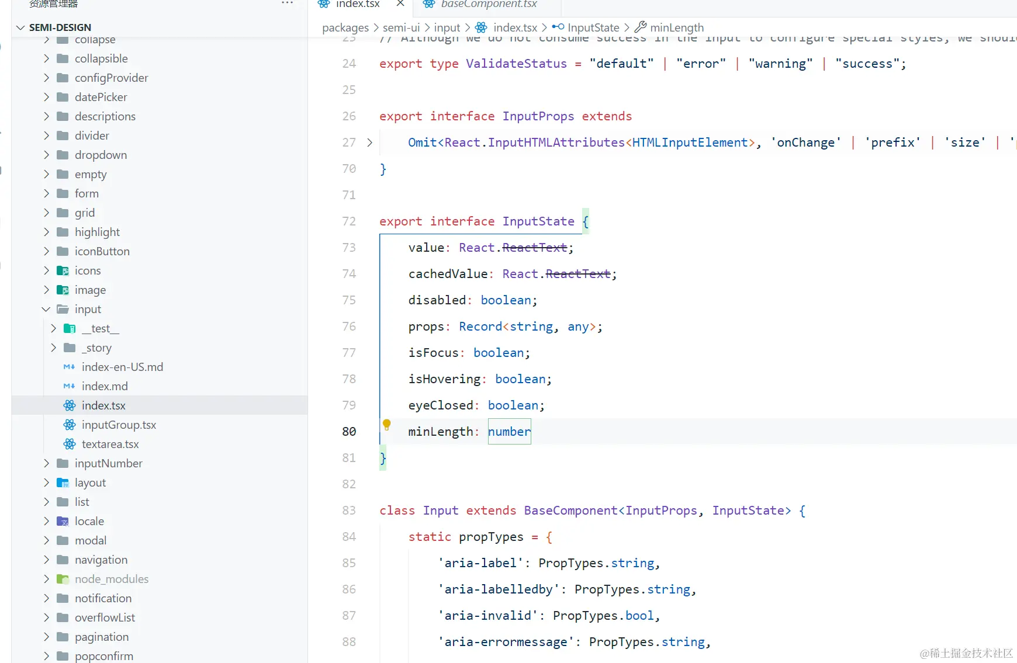Open the overflowList folder

tap(105, 617)
